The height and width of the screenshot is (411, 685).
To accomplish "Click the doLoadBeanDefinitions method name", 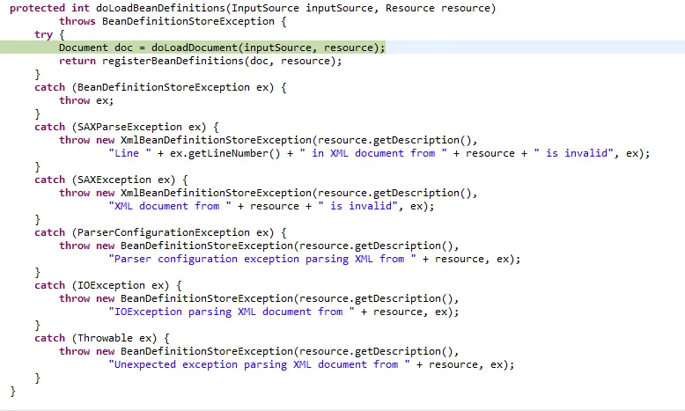I will (160, 8).
